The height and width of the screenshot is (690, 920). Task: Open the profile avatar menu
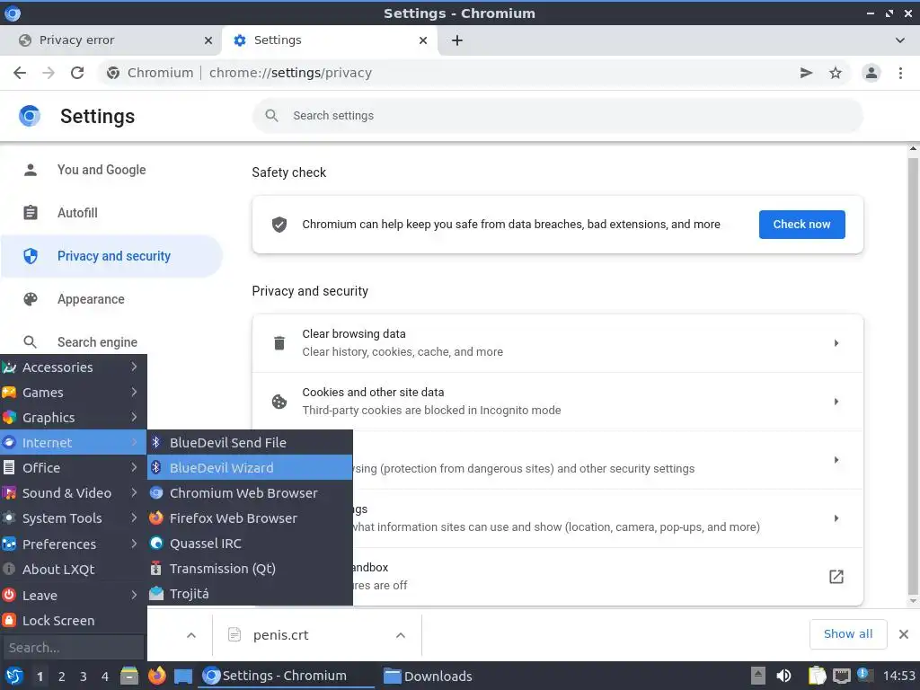point(871,73)
